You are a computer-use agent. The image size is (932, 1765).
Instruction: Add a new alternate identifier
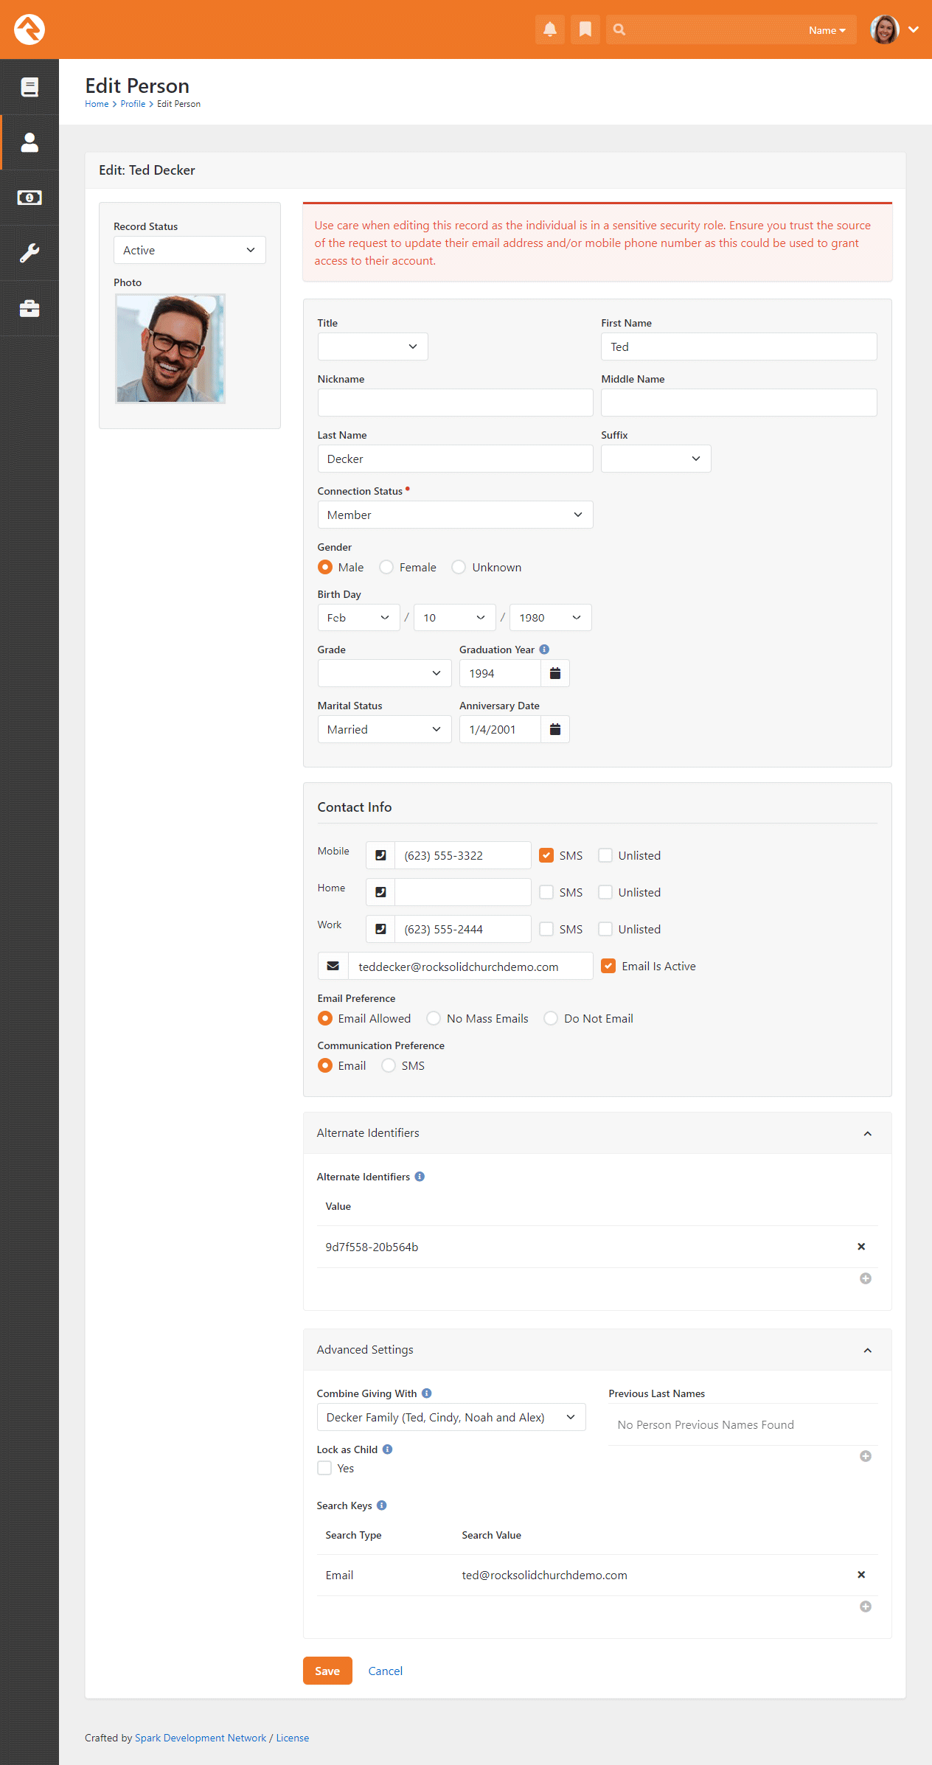pos(866,1278)
